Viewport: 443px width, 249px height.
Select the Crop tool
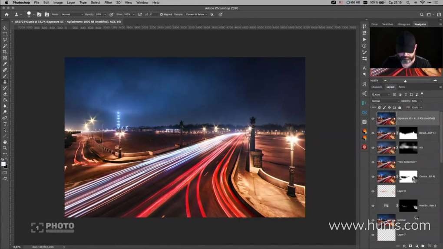[x=5, y=52]
